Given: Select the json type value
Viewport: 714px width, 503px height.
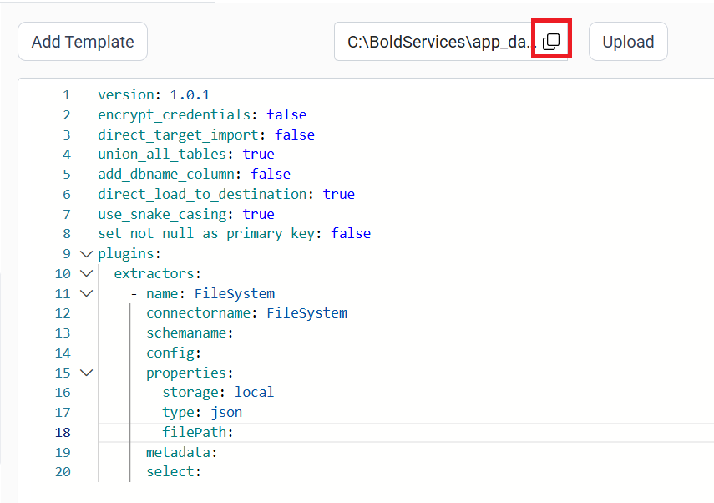Looking at the screenshot, I should click(225, 412).
